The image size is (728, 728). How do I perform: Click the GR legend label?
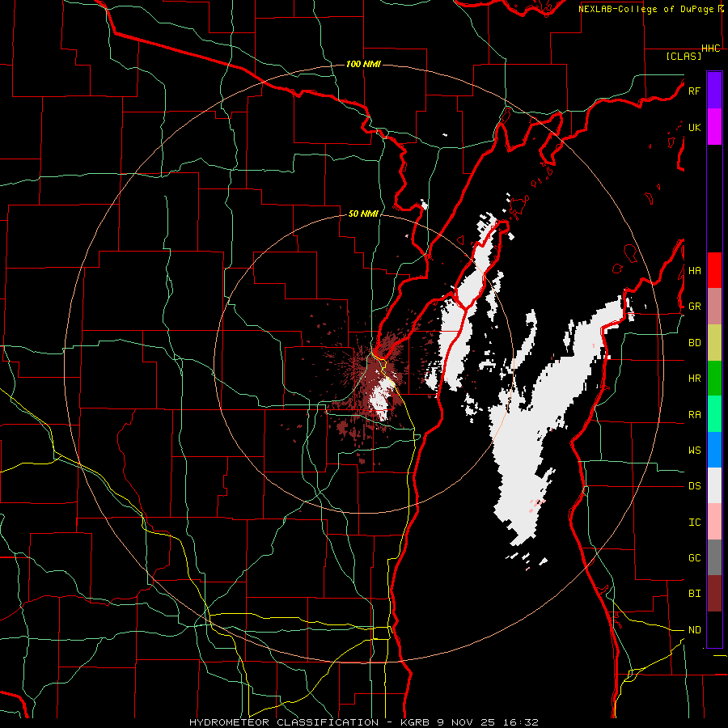[694, 307]
